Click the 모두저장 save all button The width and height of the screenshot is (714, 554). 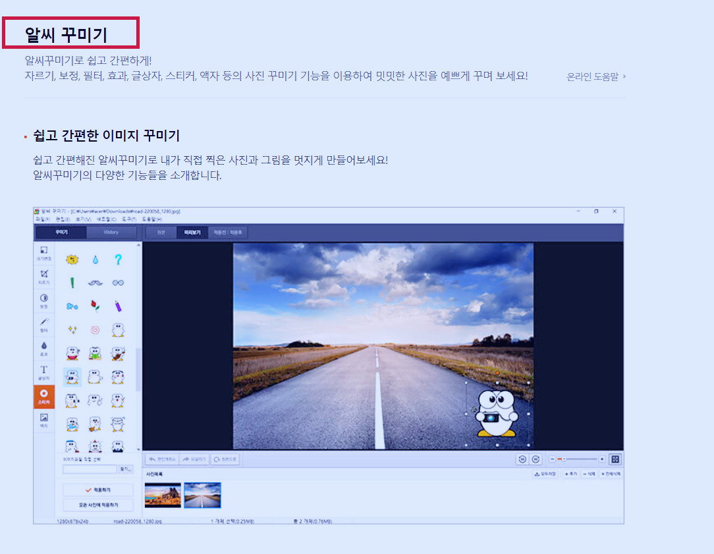pos(545,474)
